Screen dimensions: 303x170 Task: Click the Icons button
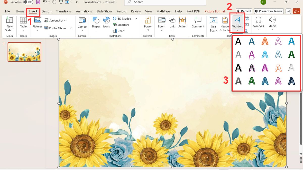click(x=107, y=22)
